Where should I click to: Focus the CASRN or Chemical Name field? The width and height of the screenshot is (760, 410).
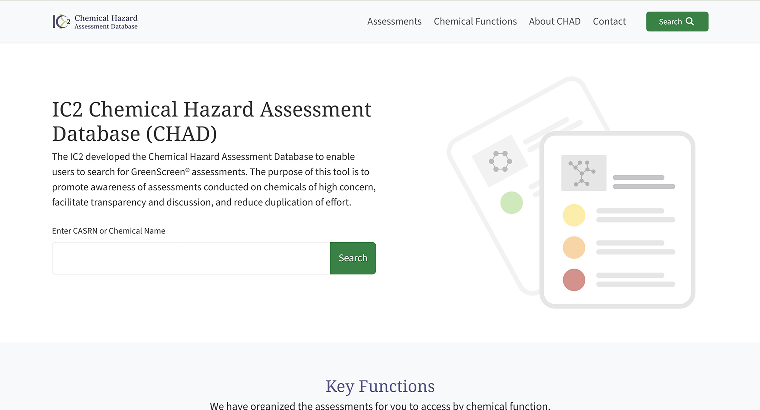coord(191,258)
